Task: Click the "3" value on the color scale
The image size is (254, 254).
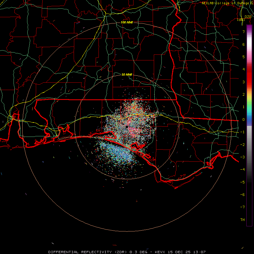Action: click(244, 82)
